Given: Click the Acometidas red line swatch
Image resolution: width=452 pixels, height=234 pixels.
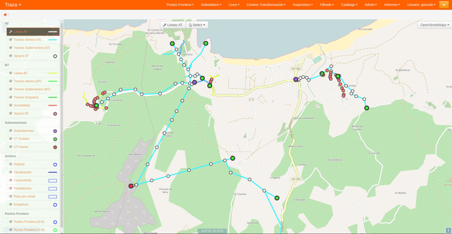Looking at the screenshot, I should tap(52, 106).
